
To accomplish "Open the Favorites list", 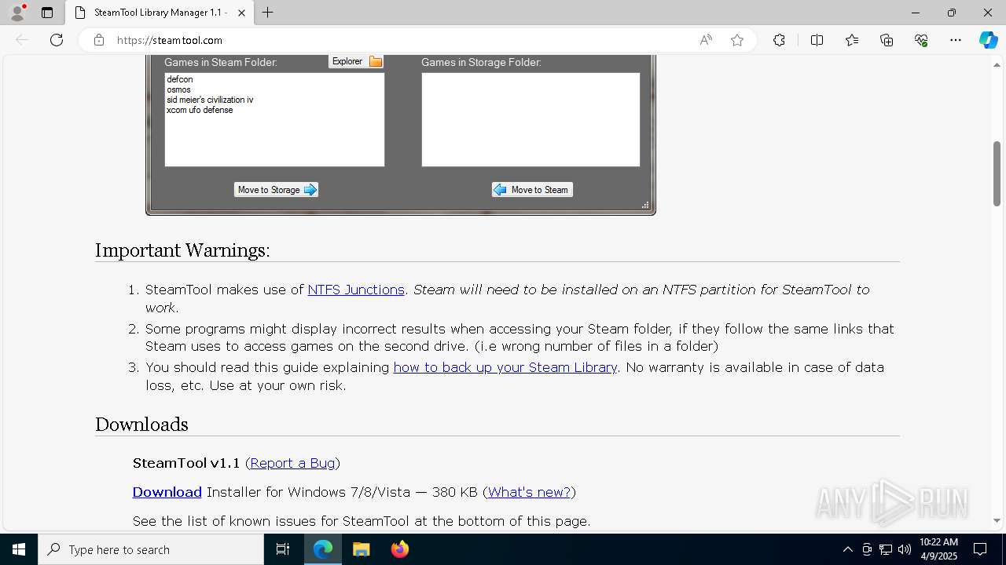I will point(852,40).
